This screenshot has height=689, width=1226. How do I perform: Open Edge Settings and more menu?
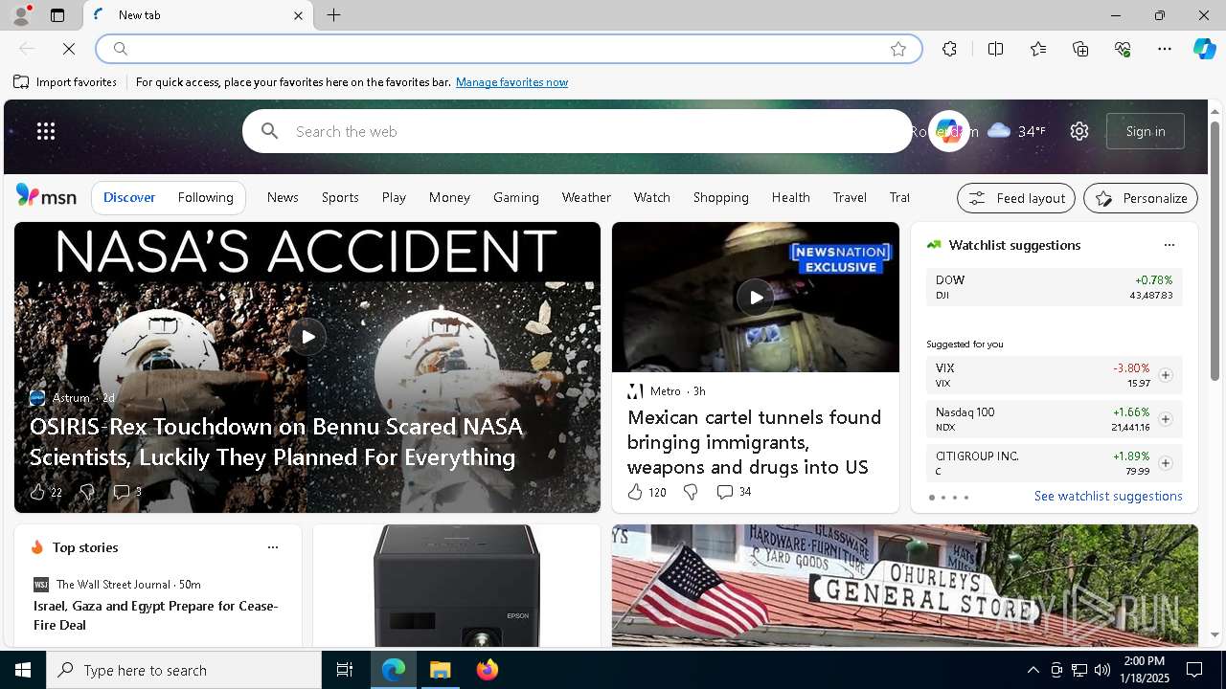point(1165,49)
